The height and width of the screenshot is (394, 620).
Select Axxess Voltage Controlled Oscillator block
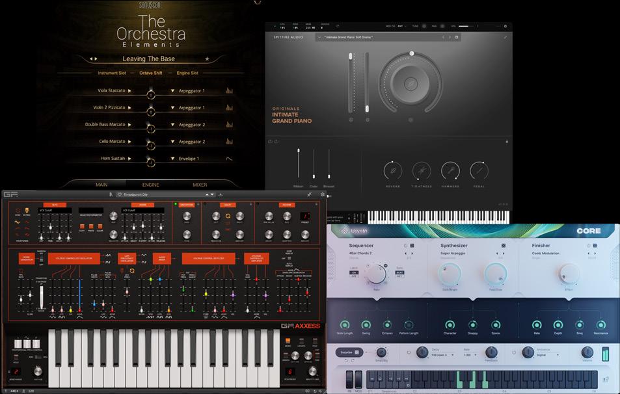pyautogui.click(x=74, y=259)
